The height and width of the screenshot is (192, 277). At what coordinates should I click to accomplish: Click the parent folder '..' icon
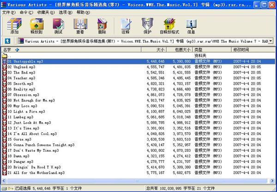[x=5, y=56]
